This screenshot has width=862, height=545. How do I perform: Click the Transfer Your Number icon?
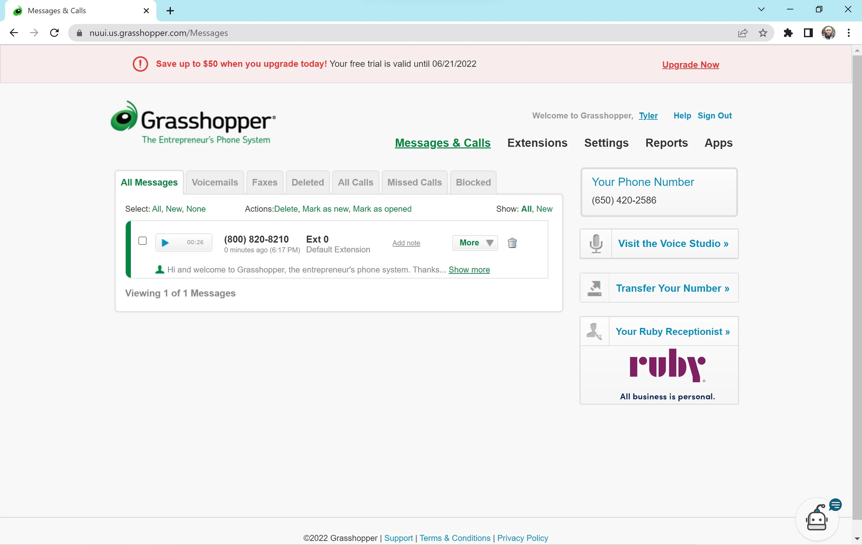[x=594, y=288]
